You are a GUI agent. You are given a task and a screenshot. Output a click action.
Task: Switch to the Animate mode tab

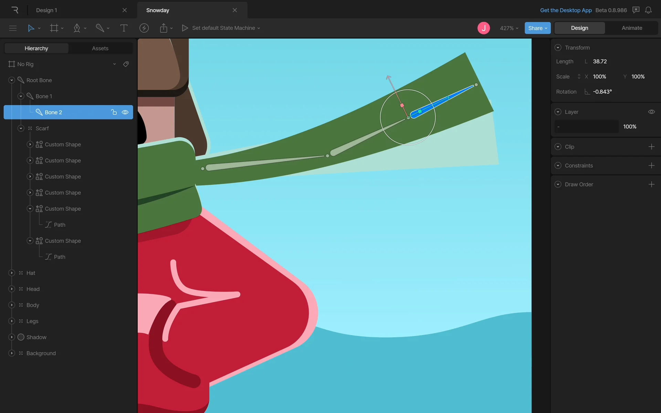(632, 28)
